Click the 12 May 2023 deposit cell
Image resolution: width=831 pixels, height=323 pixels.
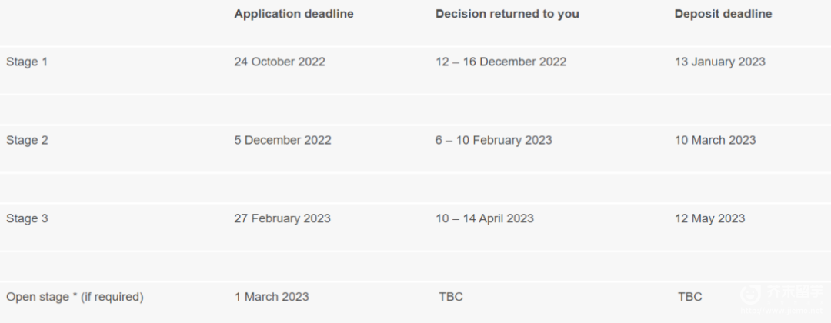coord(709,218)
